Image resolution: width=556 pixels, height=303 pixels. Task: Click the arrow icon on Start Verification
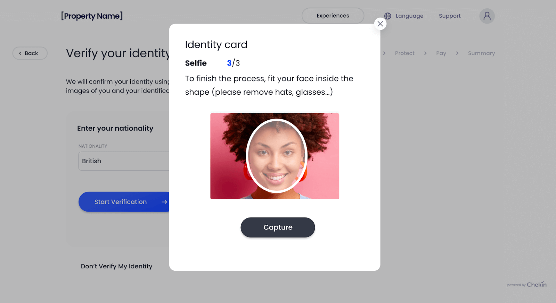coord(164,202)
